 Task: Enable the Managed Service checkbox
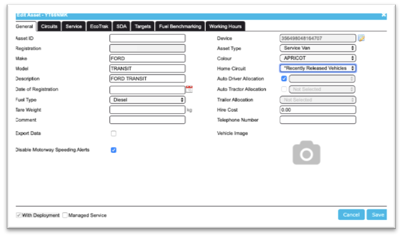65,215
